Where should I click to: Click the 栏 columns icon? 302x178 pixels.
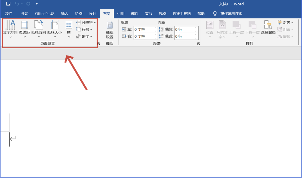[69, 25]
